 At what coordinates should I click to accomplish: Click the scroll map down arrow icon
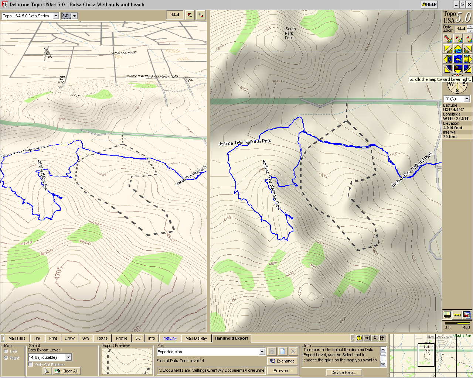coord(457,69)
